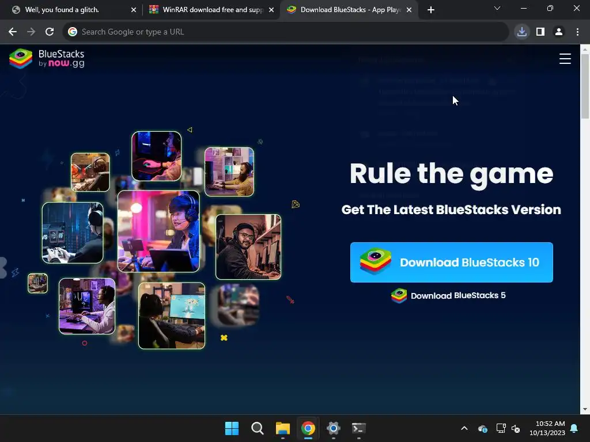Click 'Get The Latest BlueStacks Version' text

coord(451,209)
